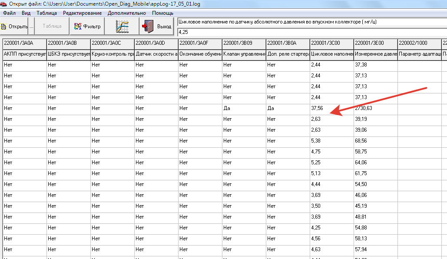Click the cell with value 2730,63

[375, 108]
